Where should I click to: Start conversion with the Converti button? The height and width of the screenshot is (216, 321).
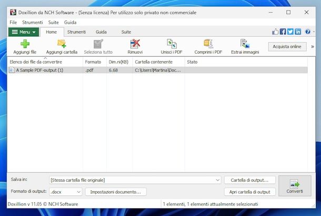(295, 186)
